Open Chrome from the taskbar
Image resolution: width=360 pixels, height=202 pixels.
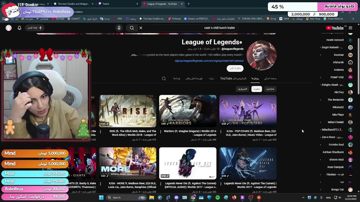193,198
